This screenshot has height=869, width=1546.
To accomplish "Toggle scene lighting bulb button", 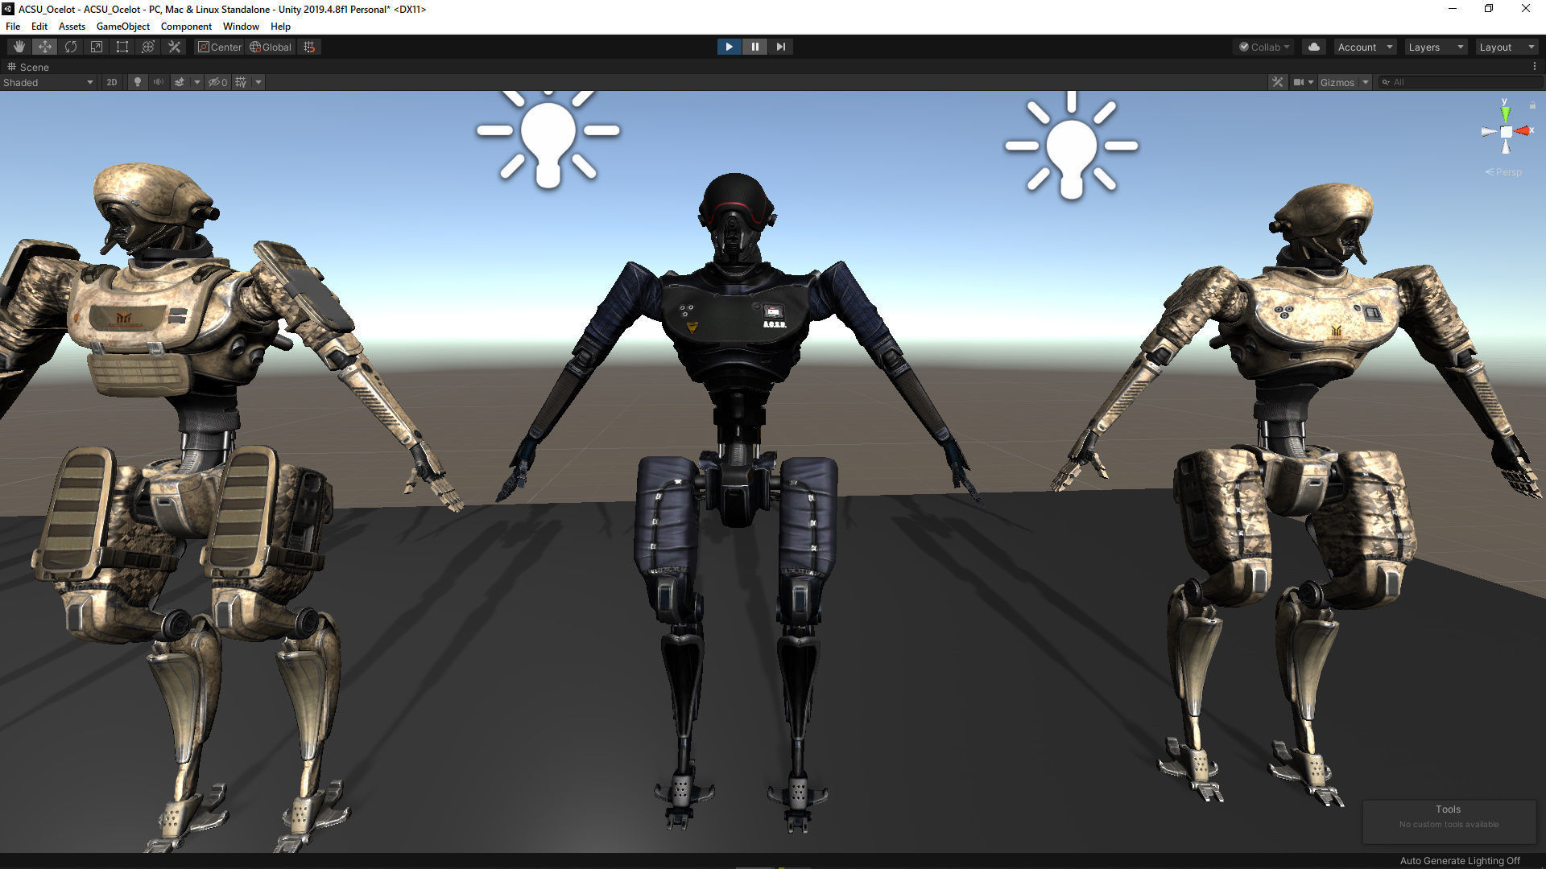I will (138, 82).
